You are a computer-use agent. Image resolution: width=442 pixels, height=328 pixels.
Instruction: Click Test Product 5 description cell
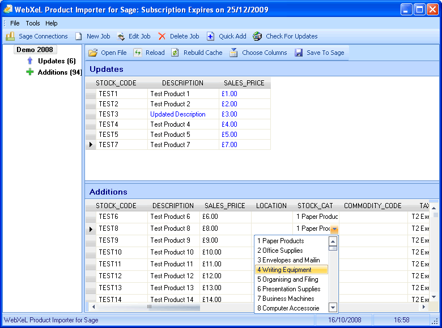[x=183, y=135]
